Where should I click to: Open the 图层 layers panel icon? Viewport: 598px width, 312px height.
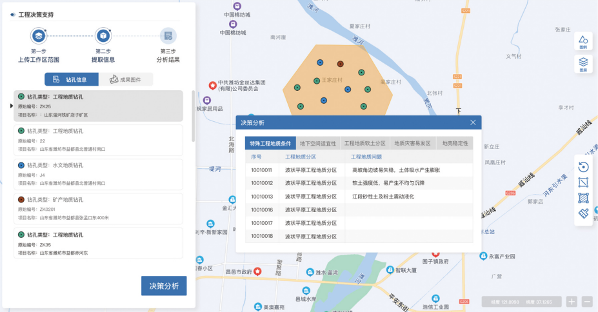583,64
